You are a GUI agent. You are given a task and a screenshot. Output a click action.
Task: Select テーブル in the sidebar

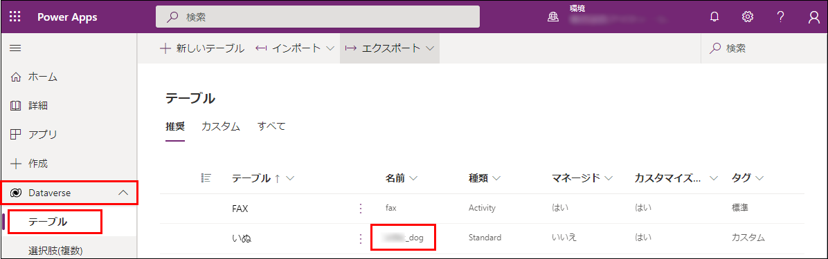(48, 222)
